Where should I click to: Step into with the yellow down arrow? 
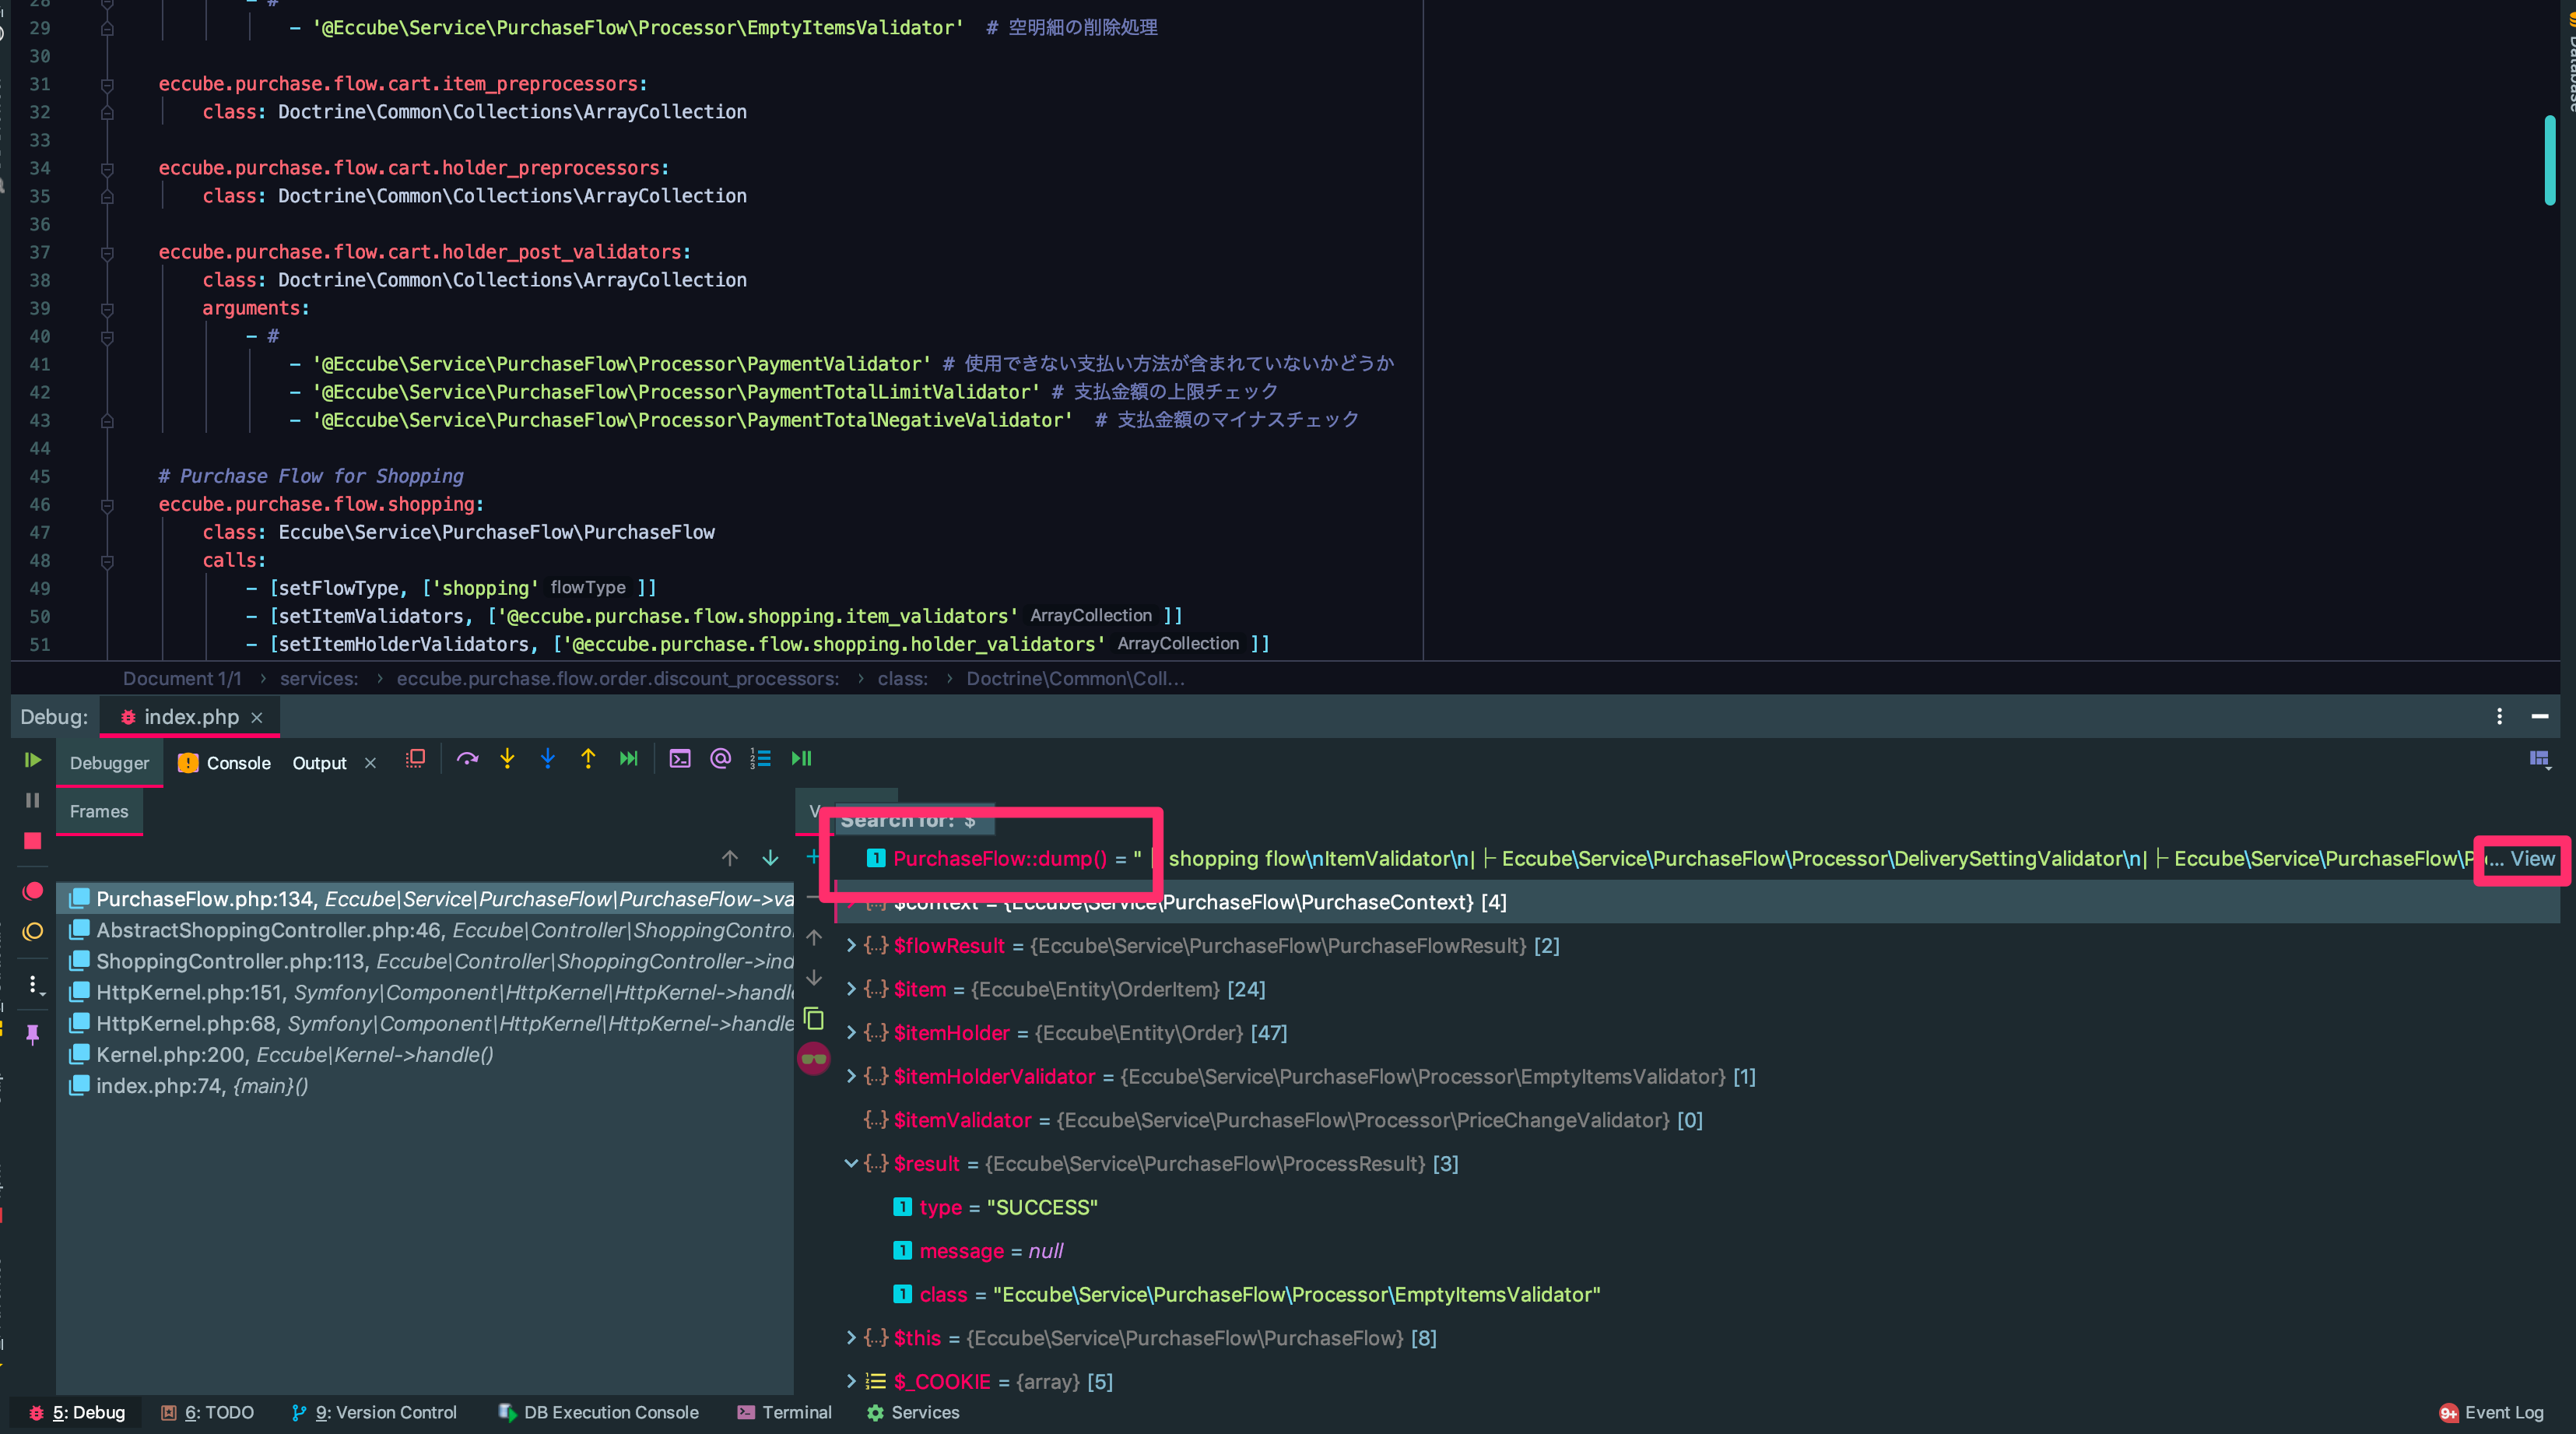coord(507,759)
